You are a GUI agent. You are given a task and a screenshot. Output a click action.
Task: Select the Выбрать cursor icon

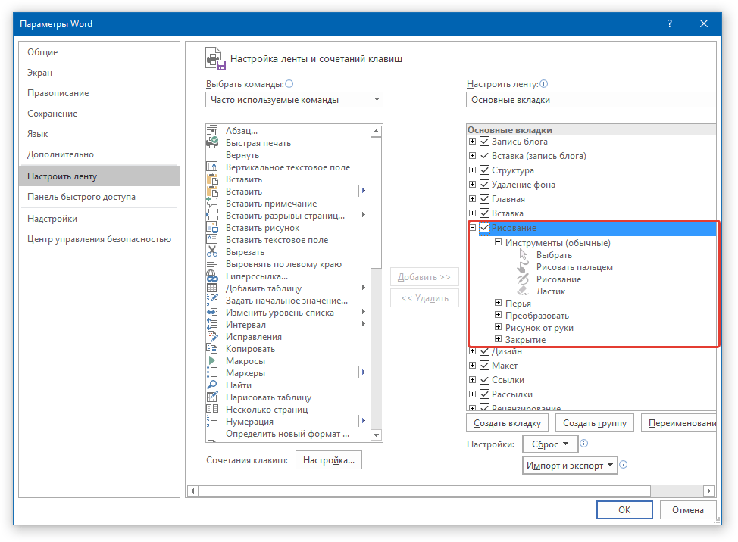(x=522, y=255)
